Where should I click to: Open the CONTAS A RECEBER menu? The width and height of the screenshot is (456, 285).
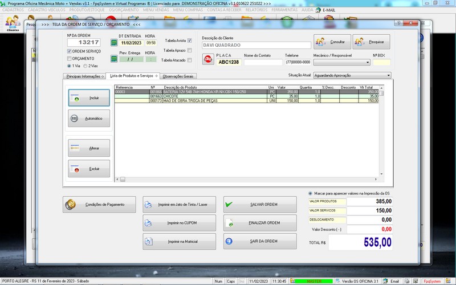click(x=224, y=10)
